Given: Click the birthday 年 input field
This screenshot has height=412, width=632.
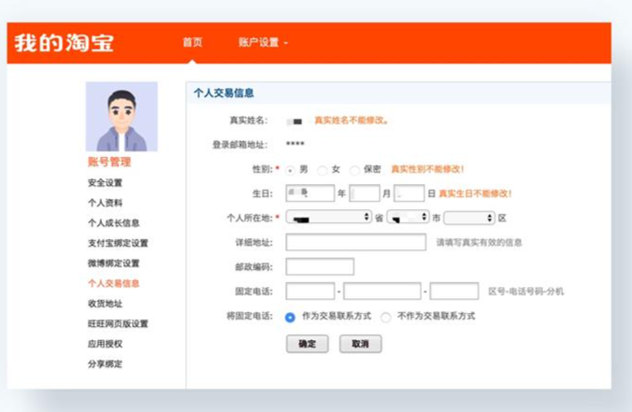Looking at the screenshot, I should (310, 193).
